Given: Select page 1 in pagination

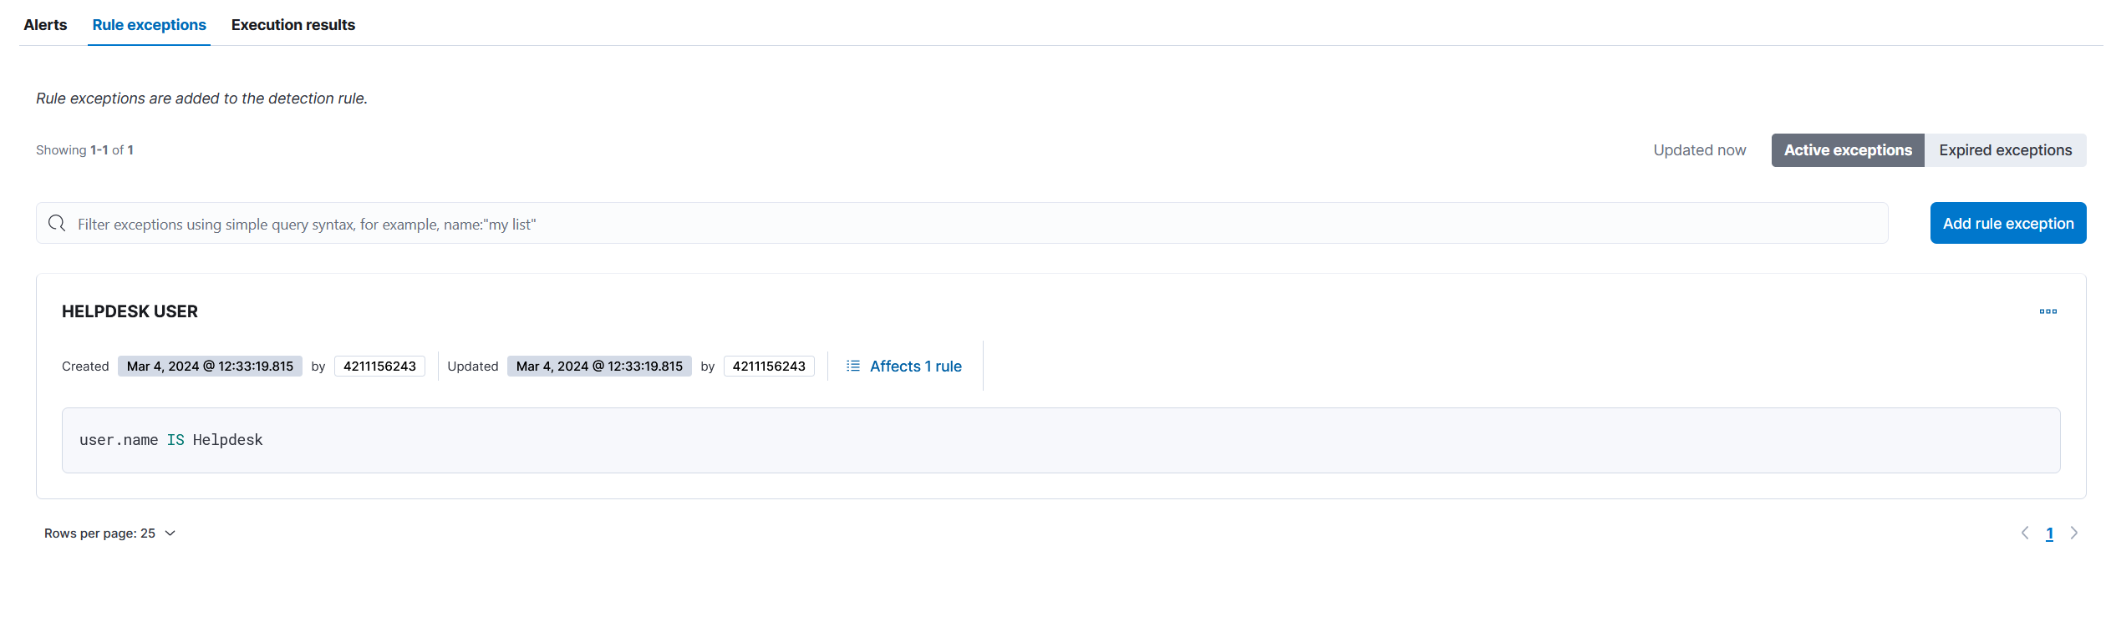Looking at the screenshot, I should click(2049, 534).
